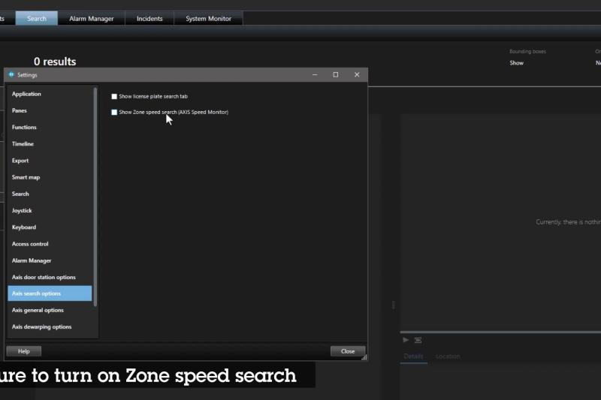Open Keyboard settings category

(50, 227)
